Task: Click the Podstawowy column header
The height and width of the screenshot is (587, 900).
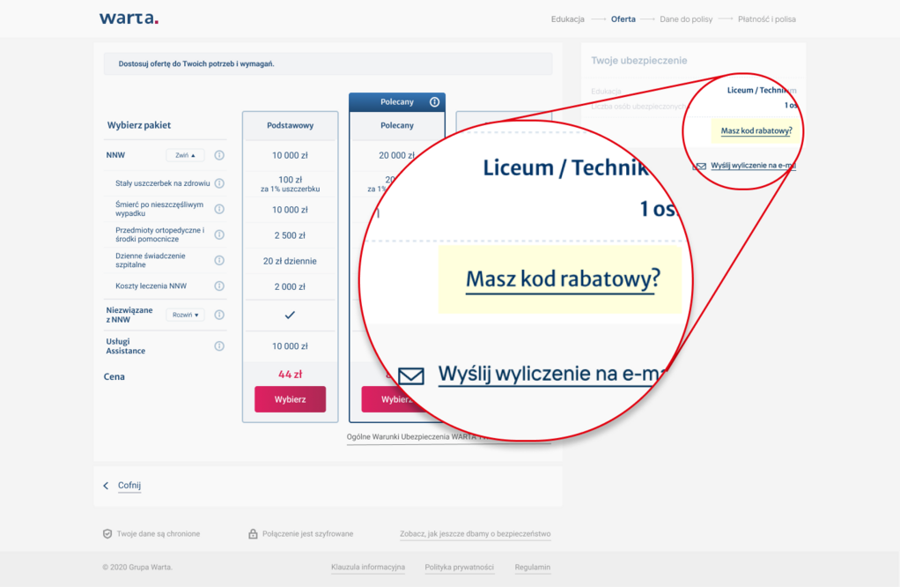Action: (x=290, y=125)
